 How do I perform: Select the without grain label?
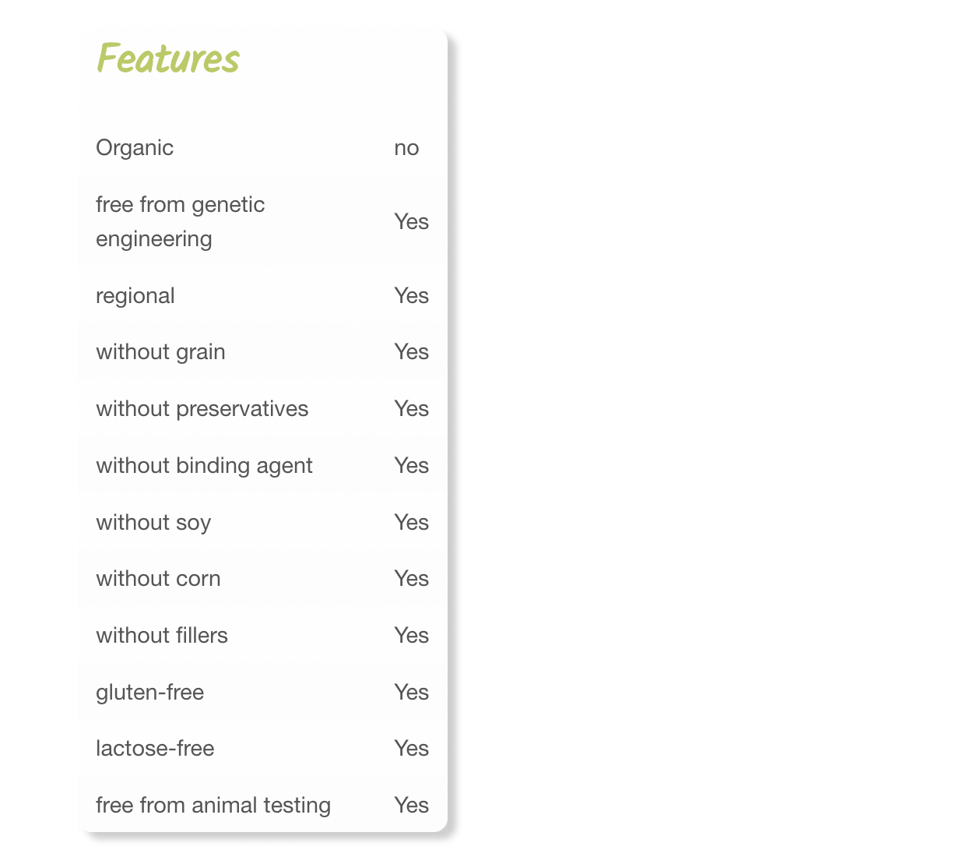(x=160, y=351)
